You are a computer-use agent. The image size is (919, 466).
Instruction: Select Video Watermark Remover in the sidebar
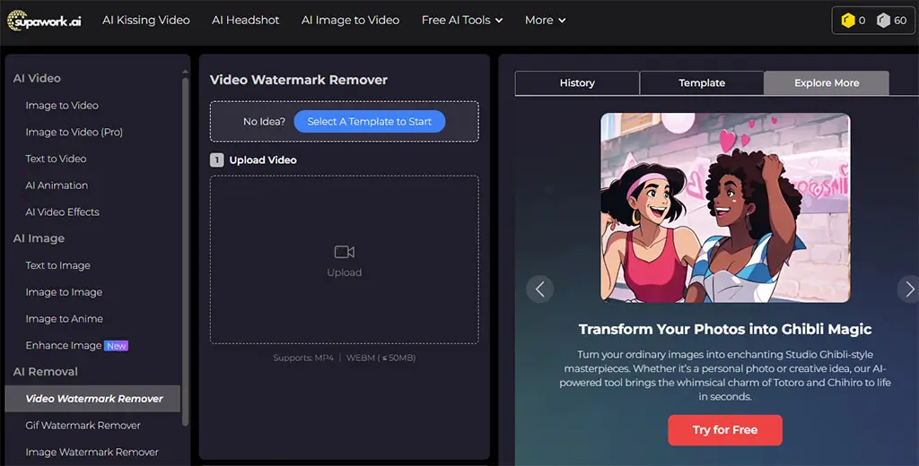pyautogui.click(x=92, y=399)
